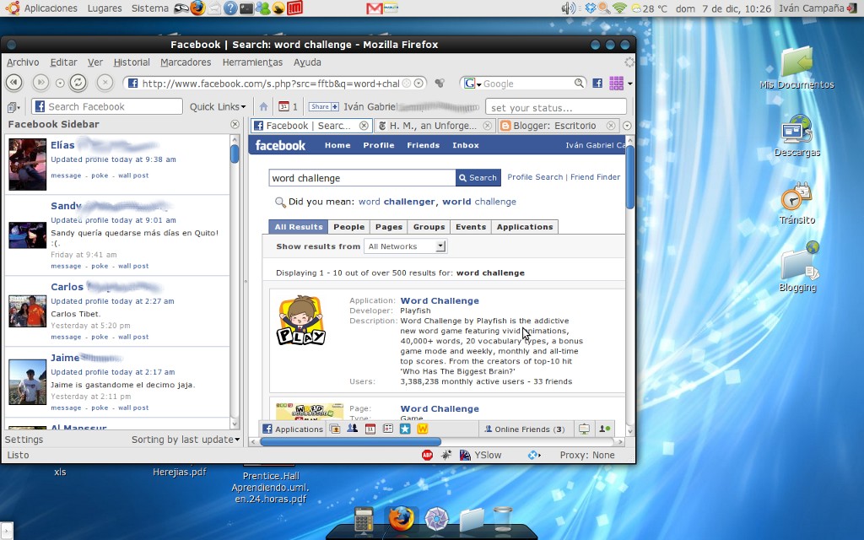Reload the current Facebook page
Image resolution: width=864 pixels, height=540 pixels.
tap(78, 83)
